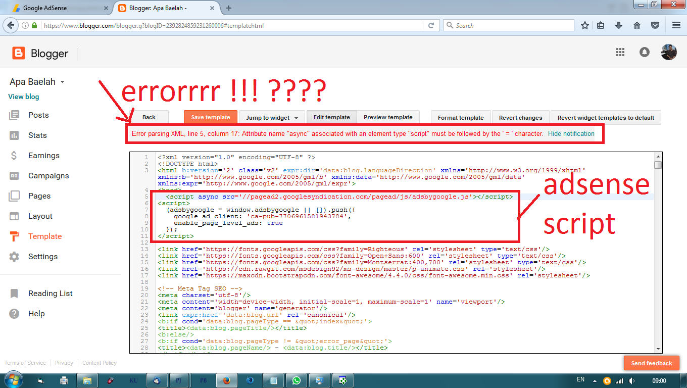Open Firefox downloads arrow

click(618, 25)
